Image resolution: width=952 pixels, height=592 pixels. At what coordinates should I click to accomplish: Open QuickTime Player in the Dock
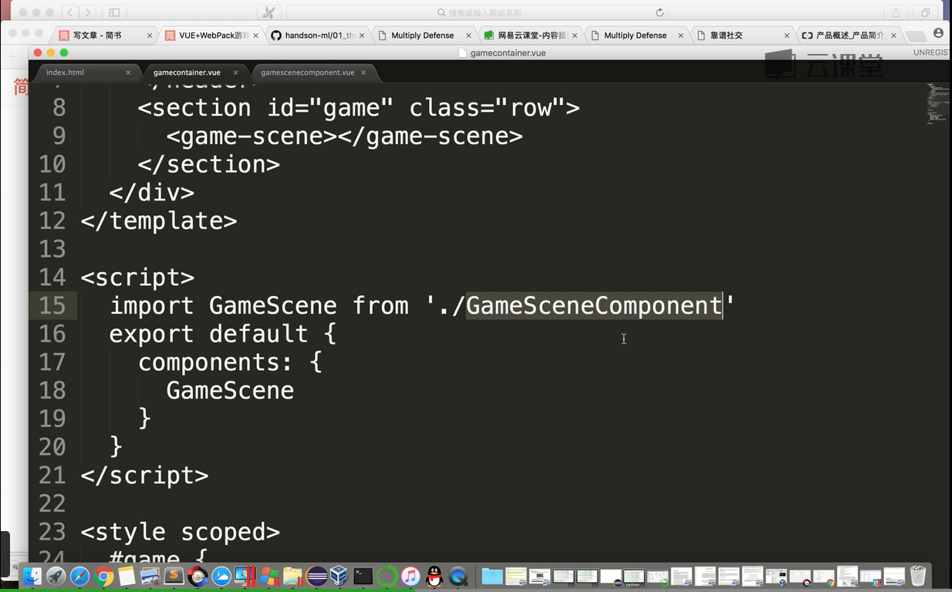pyautogui.click(x=459, y=576)
